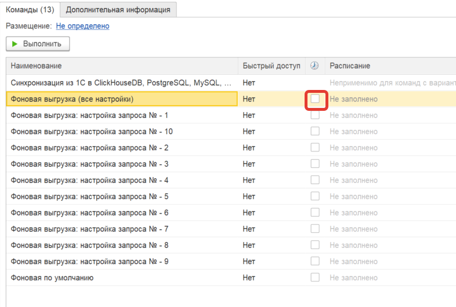Viewport: 456px width, 307px height.
Task: Check schedule box for настройка запроса № - 10
Action: (315, 132)
